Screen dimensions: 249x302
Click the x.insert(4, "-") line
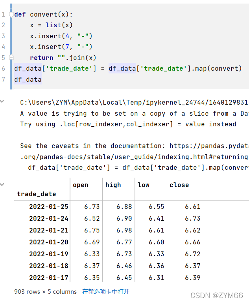tap(61, 36)
